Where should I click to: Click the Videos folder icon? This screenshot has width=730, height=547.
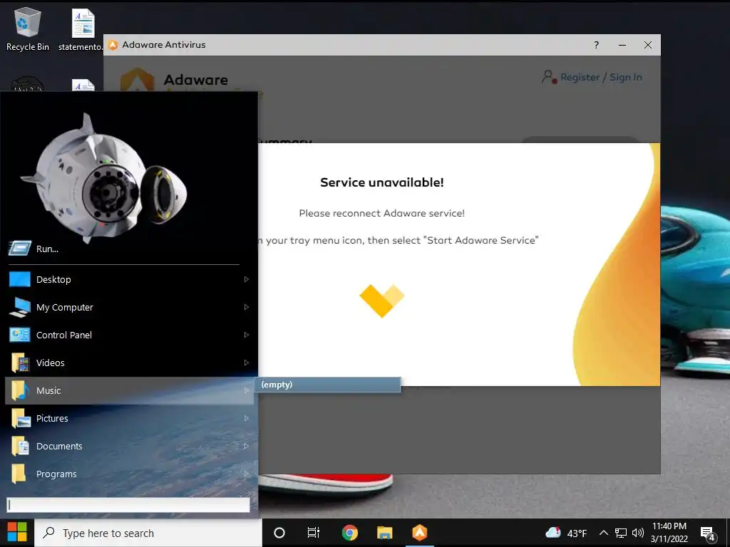[19, 363]
